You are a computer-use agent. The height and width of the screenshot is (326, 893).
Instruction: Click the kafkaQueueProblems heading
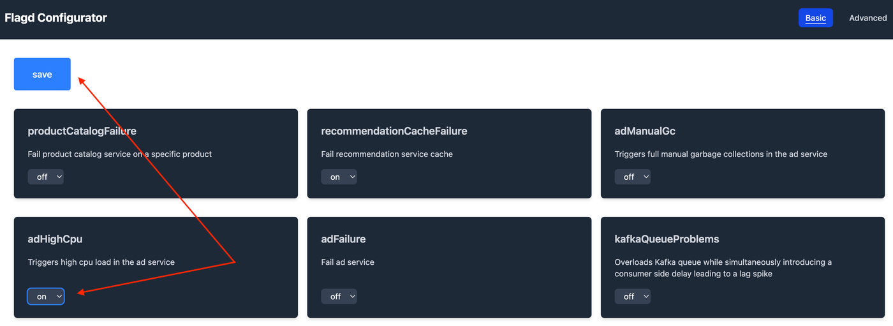667,239
